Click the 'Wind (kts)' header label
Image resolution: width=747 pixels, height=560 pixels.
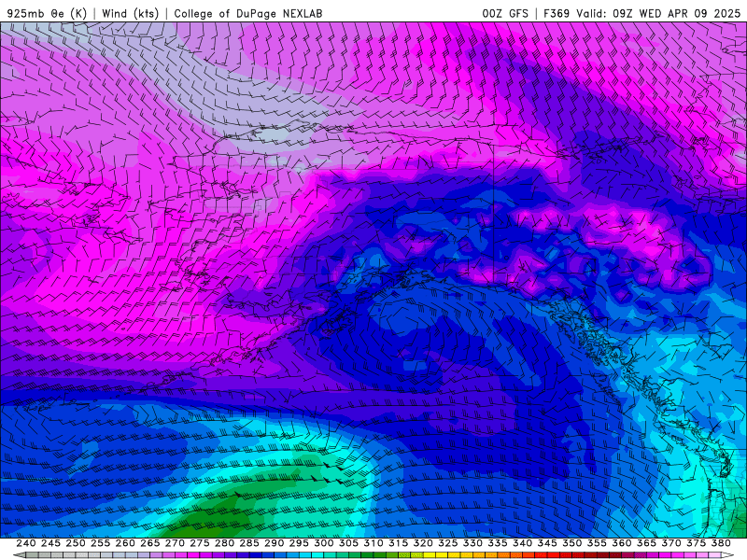click(x=130, y=13)
